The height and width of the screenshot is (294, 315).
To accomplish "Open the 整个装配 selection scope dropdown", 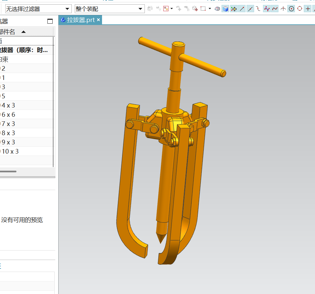I will [141, 9].
